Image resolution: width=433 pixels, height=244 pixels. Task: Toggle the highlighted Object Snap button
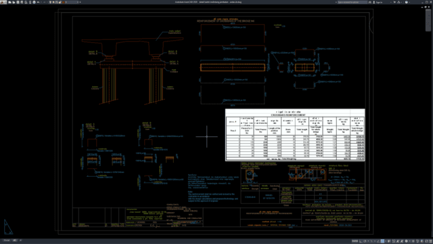382,241
